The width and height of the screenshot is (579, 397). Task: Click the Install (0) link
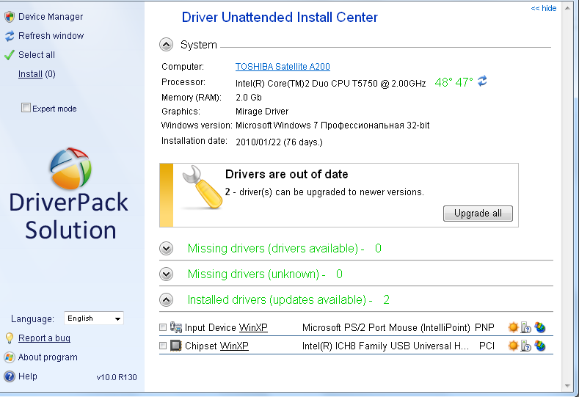37,74
